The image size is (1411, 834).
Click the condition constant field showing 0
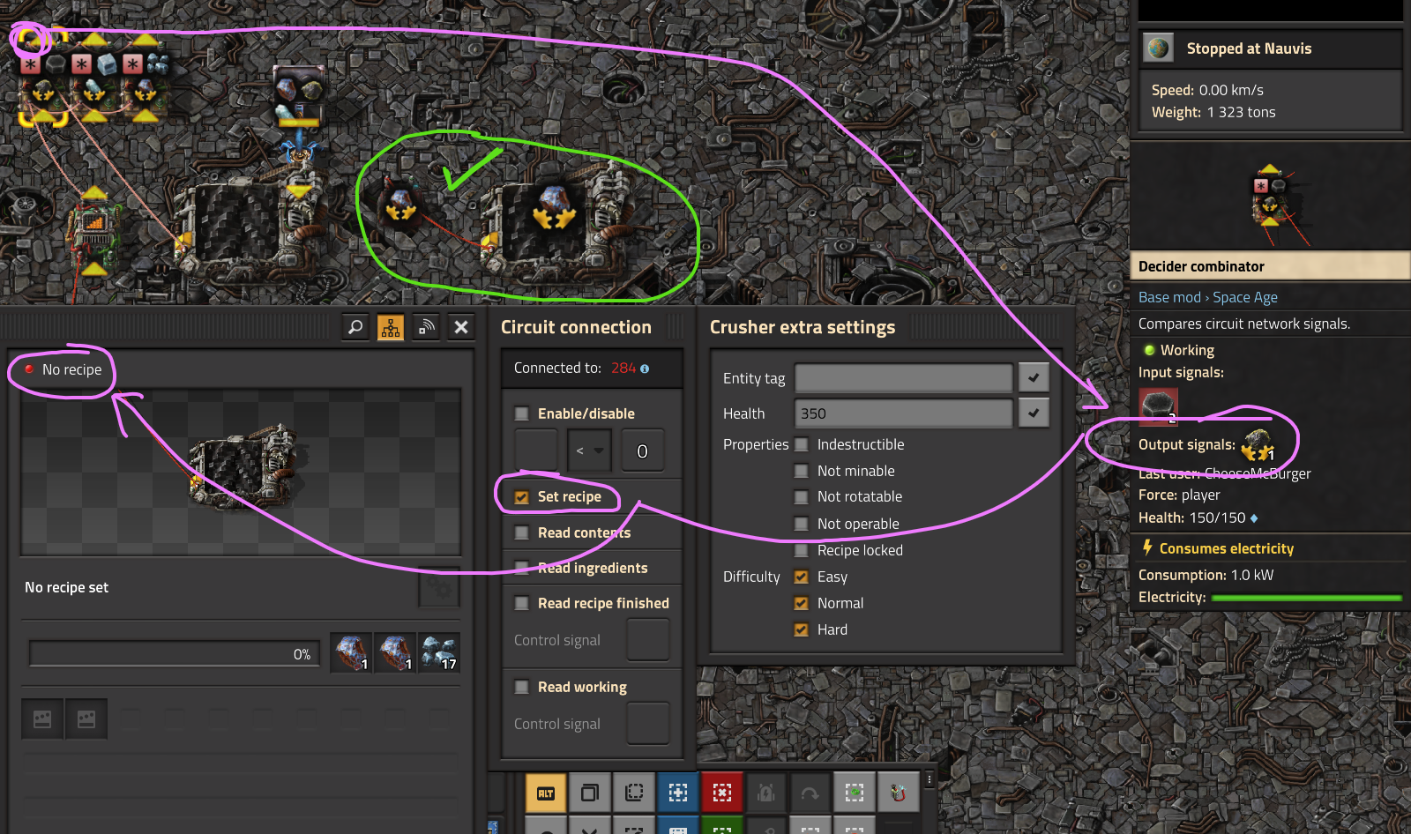(642, 451)
